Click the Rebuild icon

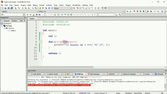point(49,8)
